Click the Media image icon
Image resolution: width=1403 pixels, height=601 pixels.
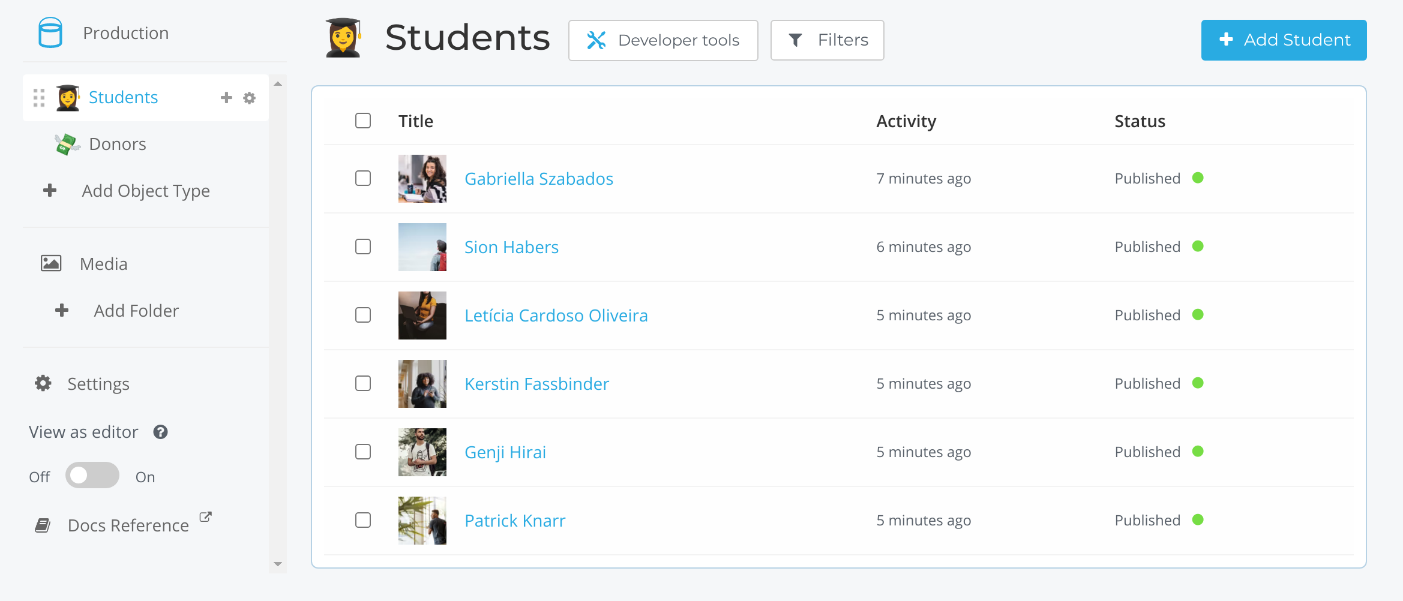point(51,263)
